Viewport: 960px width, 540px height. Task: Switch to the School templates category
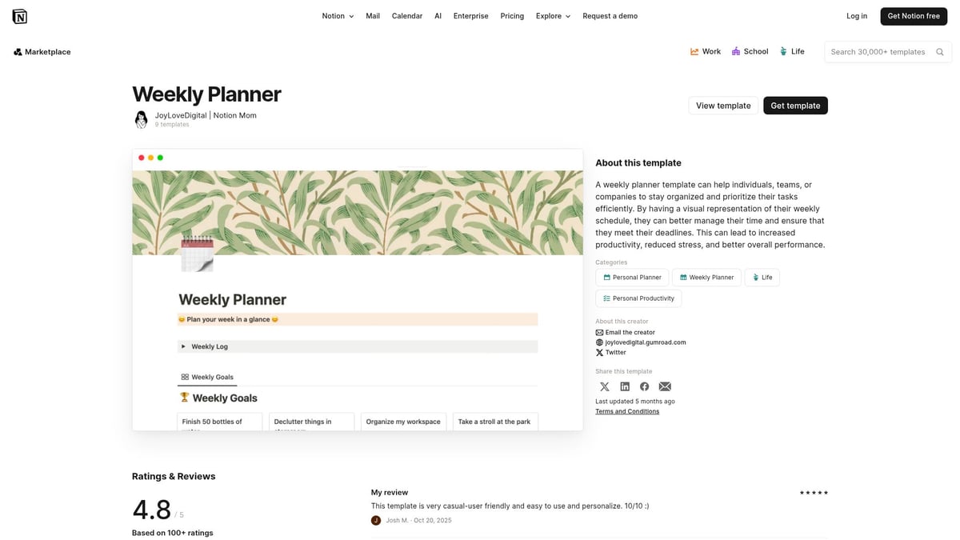(x=750, y=51)
